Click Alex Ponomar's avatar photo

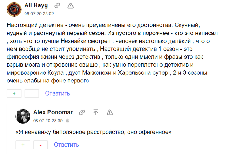pos(23,116)
